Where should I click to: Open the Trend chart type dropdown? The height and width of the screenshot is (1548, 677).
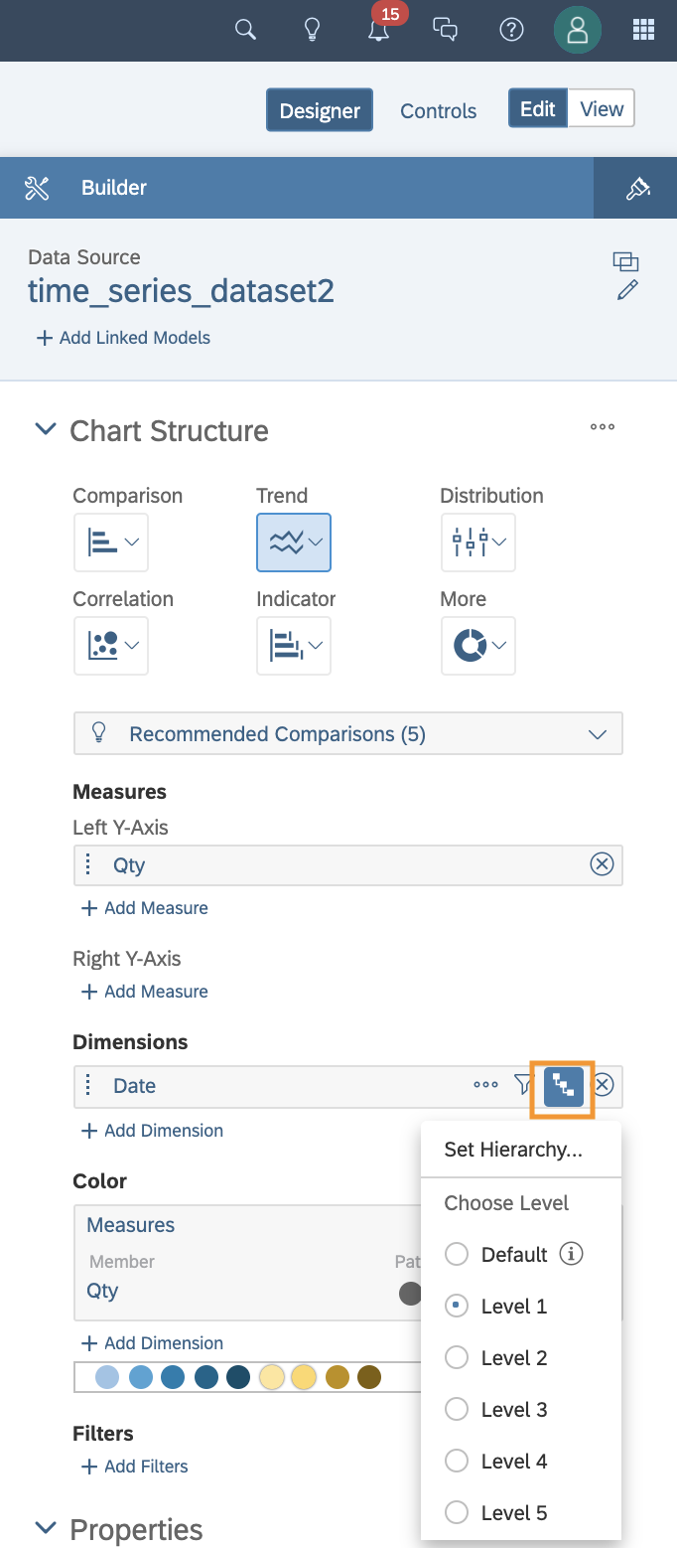point(294,542)
